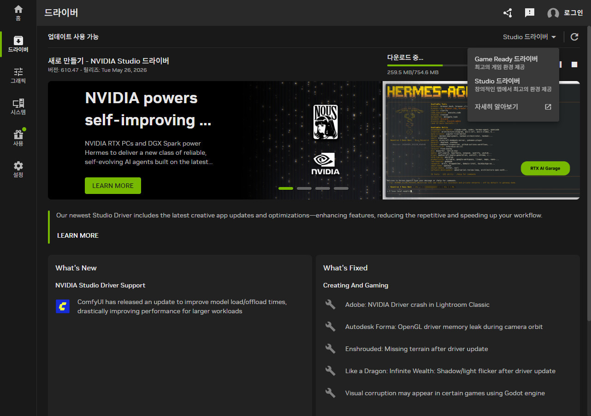Screen dimensions: 591x416
Task: Click the ComfyUI logo icon
Action: click(63, 306)
